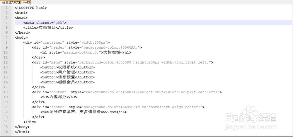Click the closing </head> tag
The height and width of the screenshot is (137, 293).
click(x=22, y=32)
